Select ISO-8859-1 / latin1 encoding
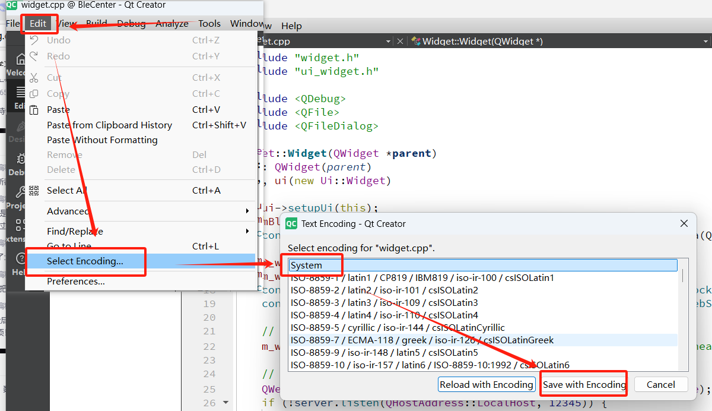 (x=483, y=278)
